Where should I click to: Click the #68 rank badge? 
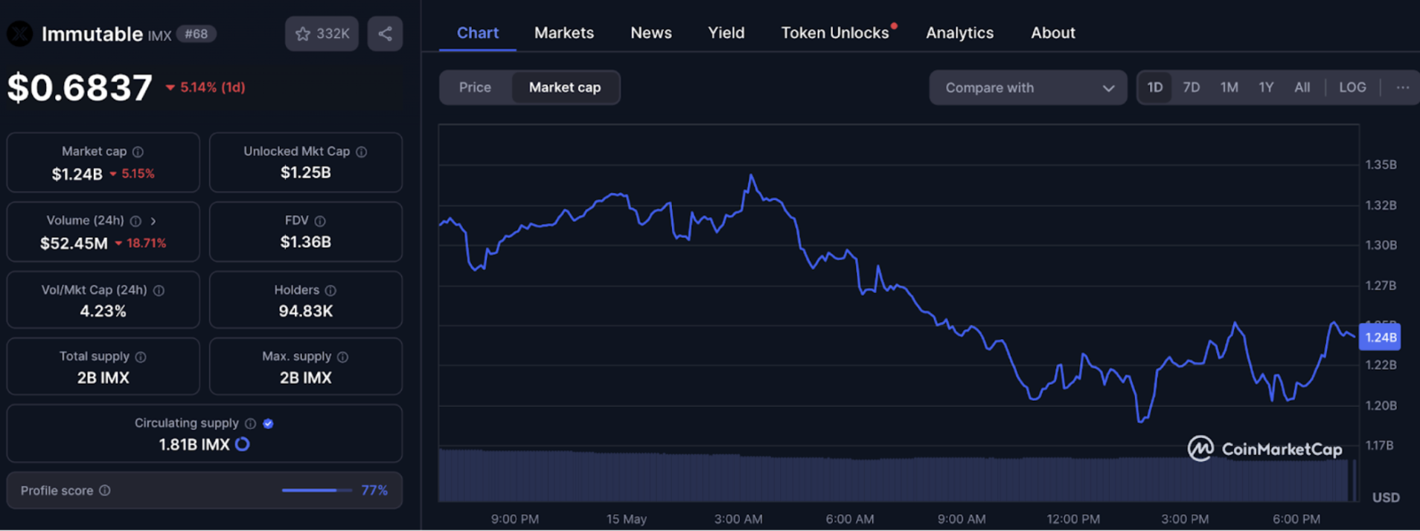tap(196, 33)
